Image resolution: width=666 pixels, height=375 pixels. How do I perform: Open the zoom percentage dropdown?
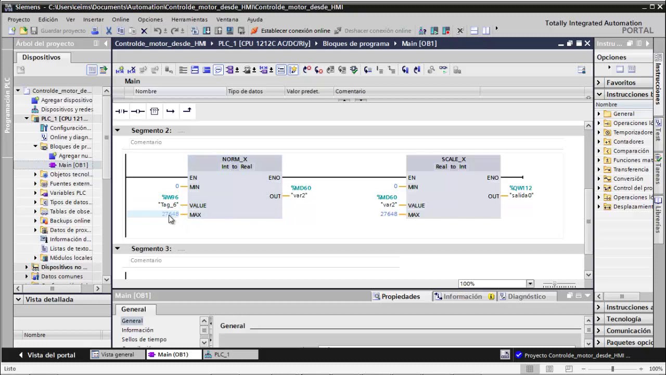(530, 284)
